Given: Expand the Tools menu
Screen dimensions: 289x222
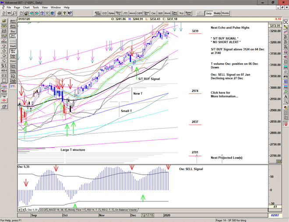Looking at the screenshot, I should point(36,7).
